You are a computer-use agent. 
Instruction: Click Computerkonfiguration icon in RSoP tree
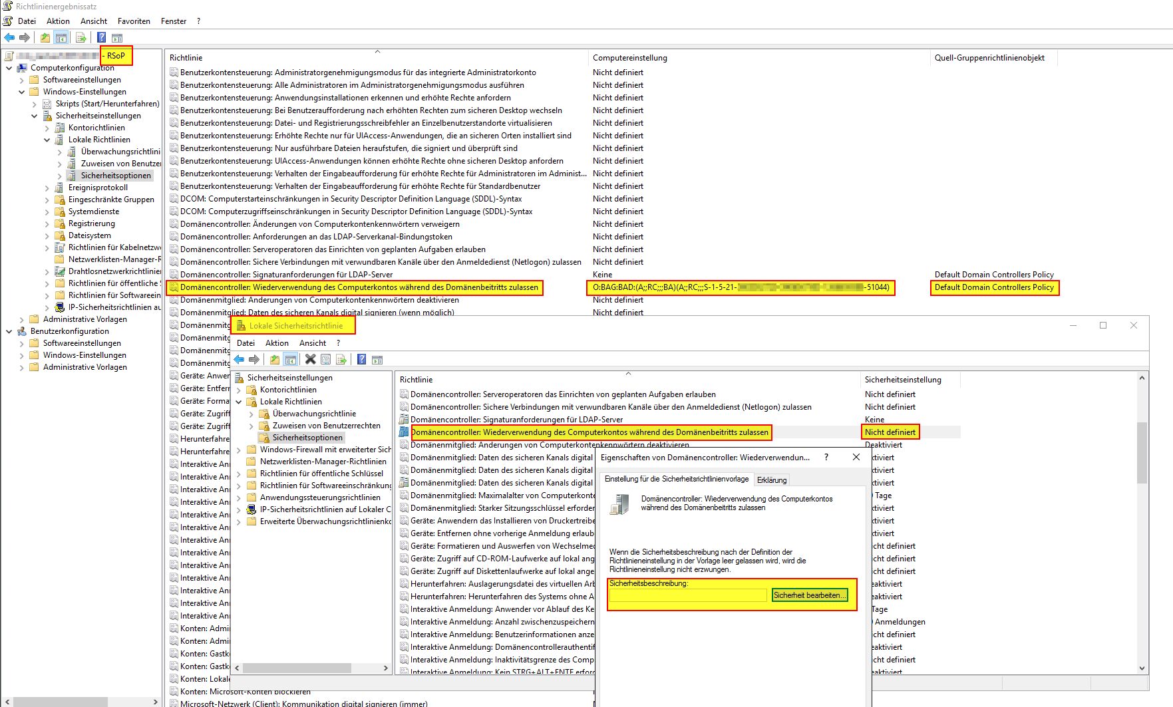pyautogui.click(x=22, y=68)
